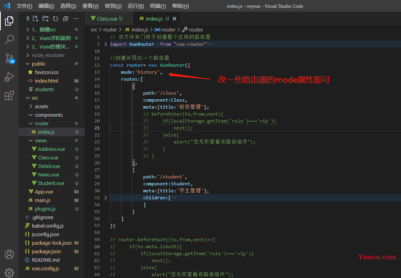The width and height of the screenshot is (401, 278).
Task: Expand the 3、Vuex的模块 folder
Action: 52,47
